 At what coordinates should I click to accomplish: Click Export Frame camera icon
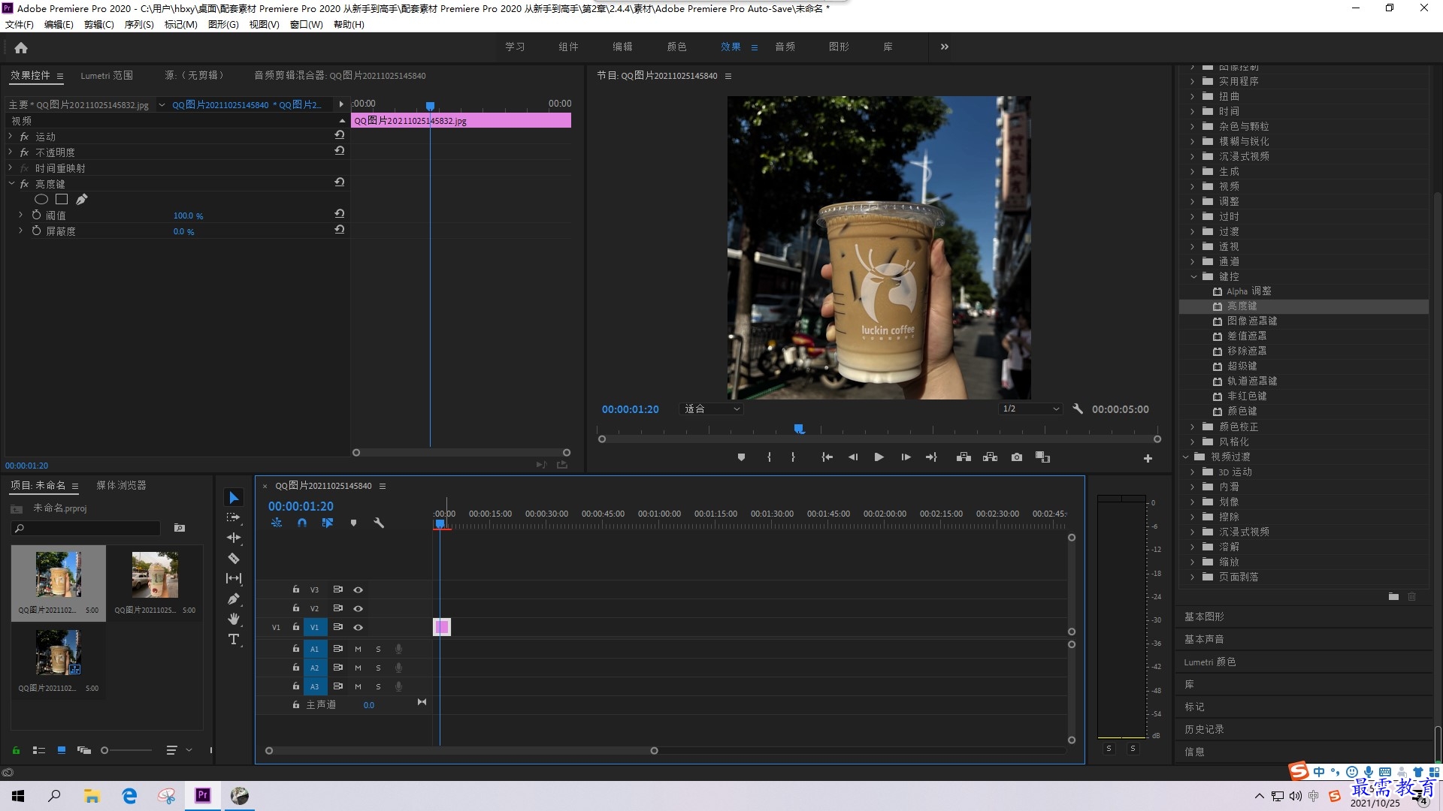coord(1017,457)
